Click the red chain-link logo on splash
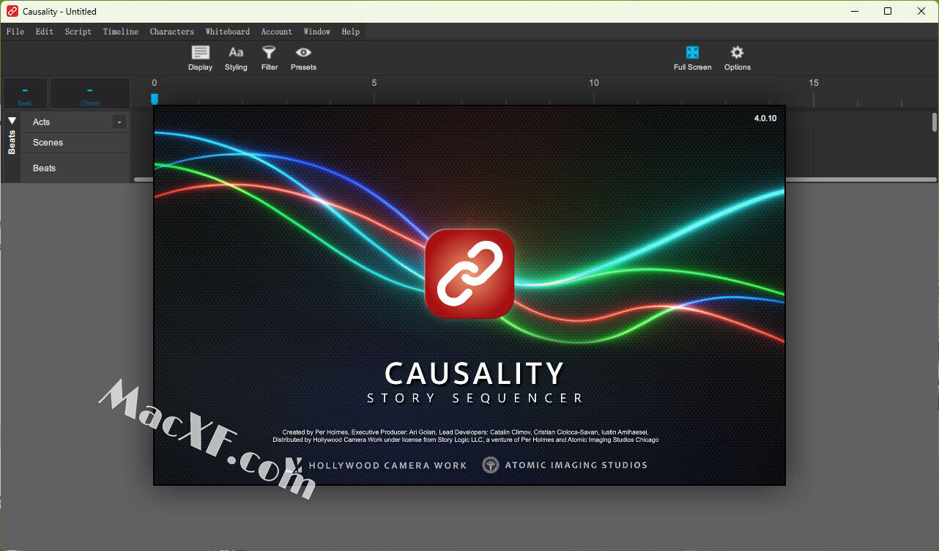This screenshot has width=939, height=551. pos(469,274)
